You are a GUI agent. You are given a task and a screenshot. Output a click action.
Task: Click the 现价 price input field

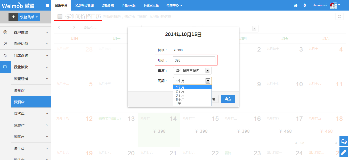click(x=194, y=60)
